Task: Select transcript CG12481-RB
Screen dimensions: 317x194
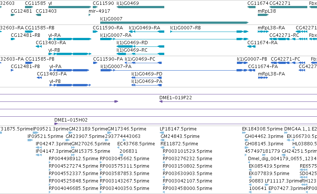Action: click(25, 35)
